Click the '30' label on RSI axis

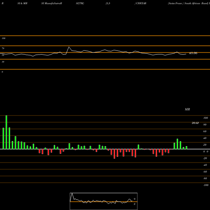(3, 62)
